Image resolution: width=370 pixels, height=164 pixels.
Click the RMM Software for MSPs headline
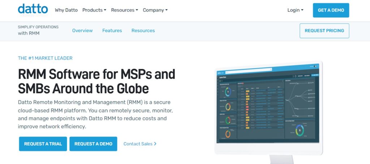point(96,81)
